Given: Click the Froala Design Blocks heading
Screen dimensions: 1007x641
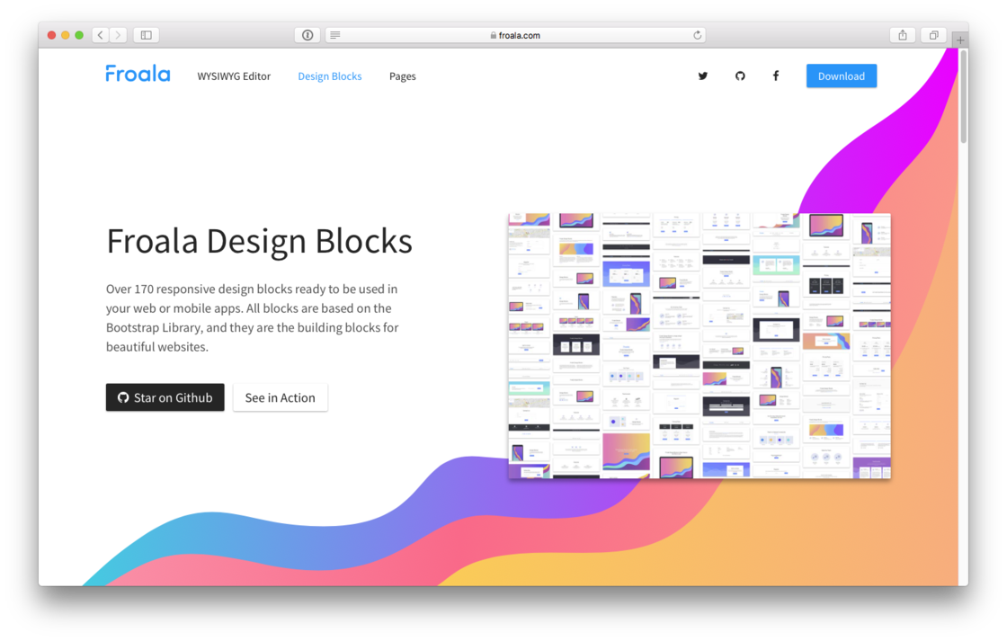Looking at the screenshot, I should tap(260, 242).
